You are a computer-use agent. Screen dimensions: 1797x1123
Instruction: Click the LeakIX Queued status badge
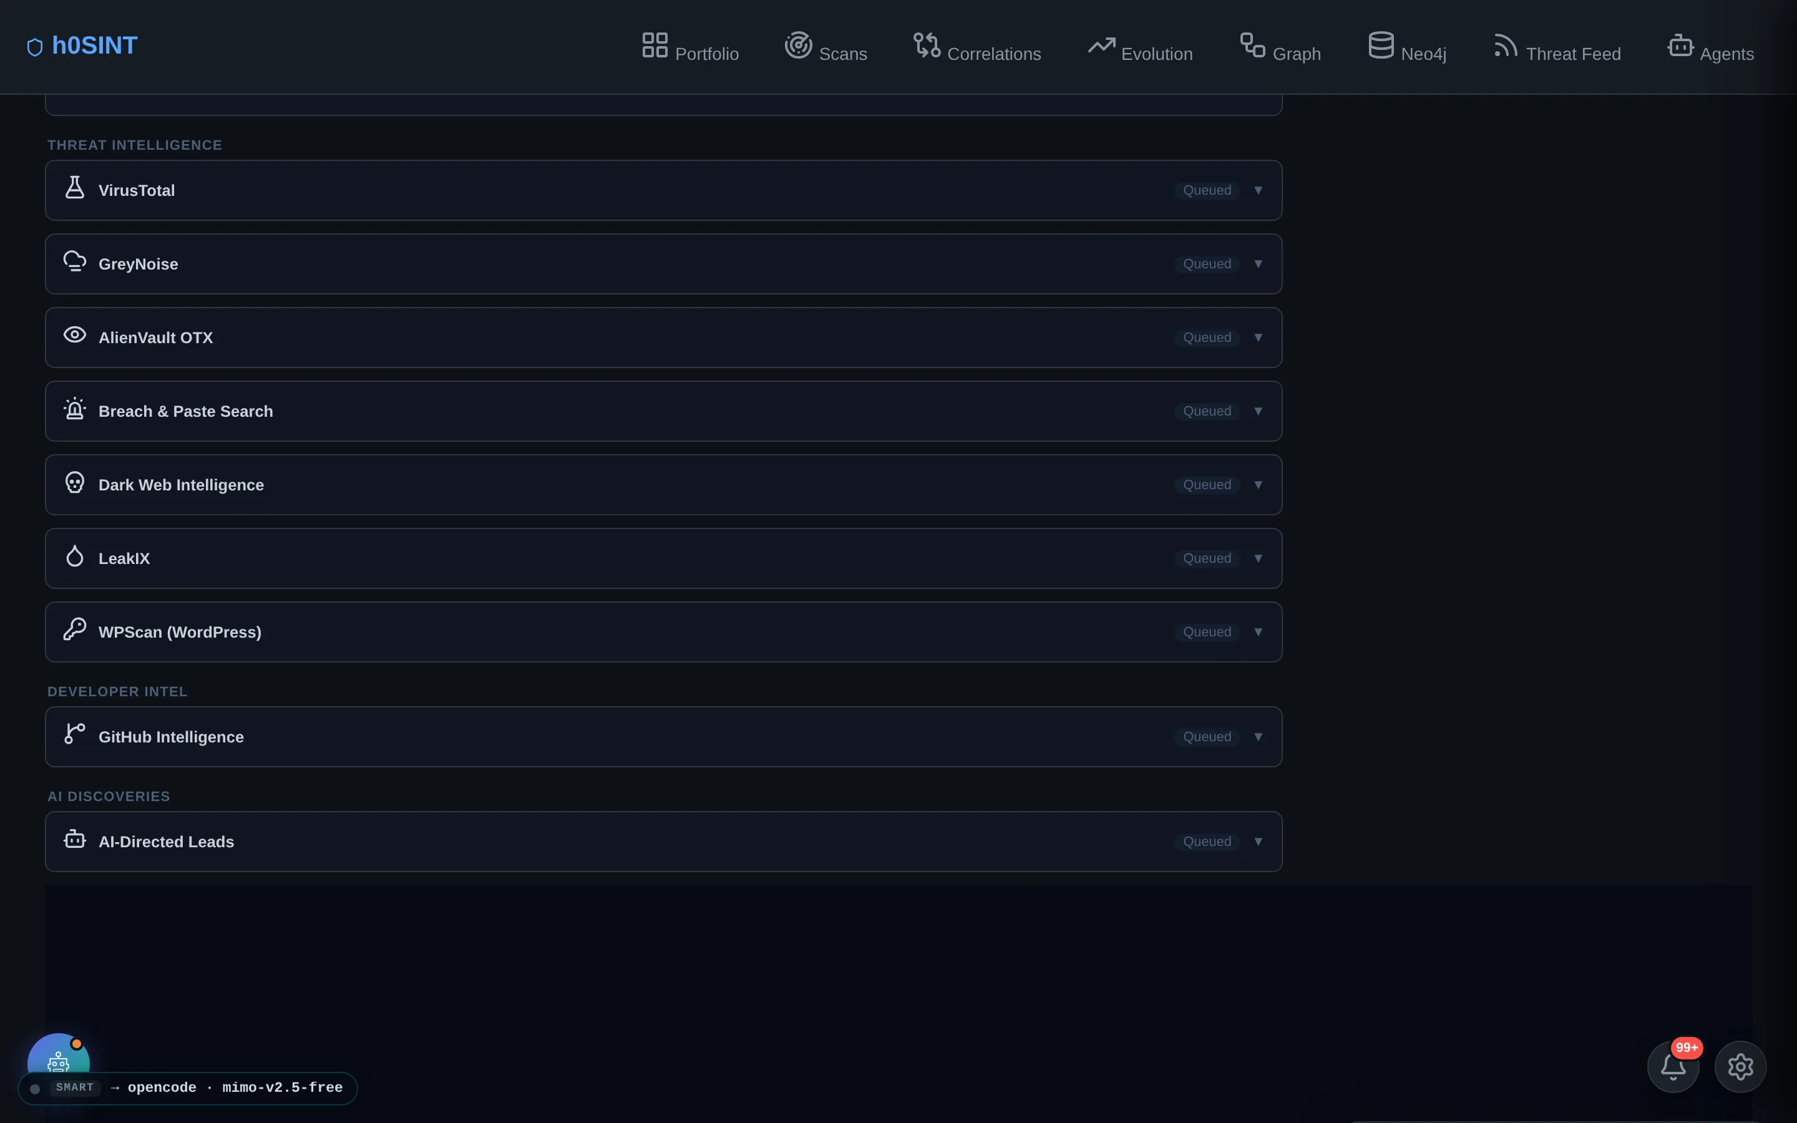coord(1207,558)
